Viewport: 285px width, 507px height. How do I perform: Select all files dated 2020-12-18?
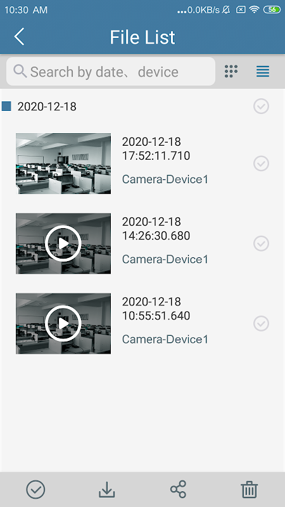pos(261,106)
